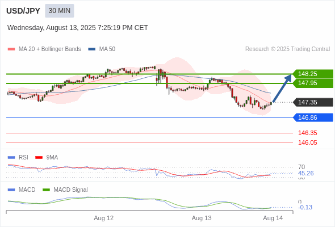The height and width of the screenshot is (227, 335).
Task: Select the 148.25 green resistance label
Action: click(313, 74)
